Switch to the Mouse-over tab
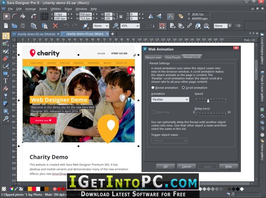Screen dimensions: 266x198 [153, 58]
